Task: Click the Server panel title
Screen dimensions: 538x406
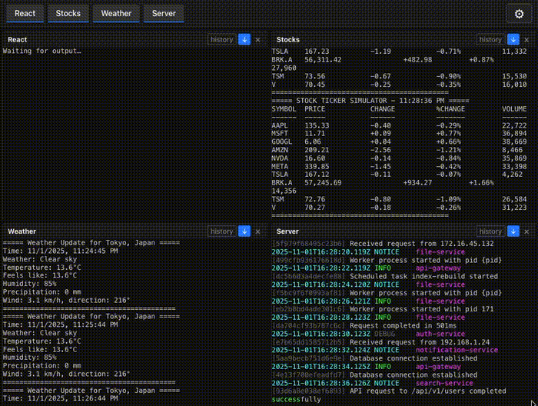Action: tap(287, 231)
